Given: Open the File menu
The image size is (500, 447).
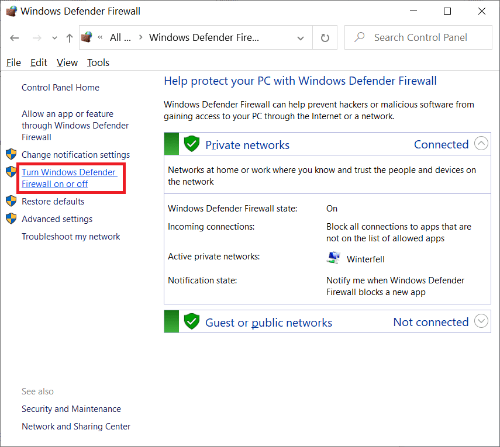Looking at the screenshot, I should [13, 63].
